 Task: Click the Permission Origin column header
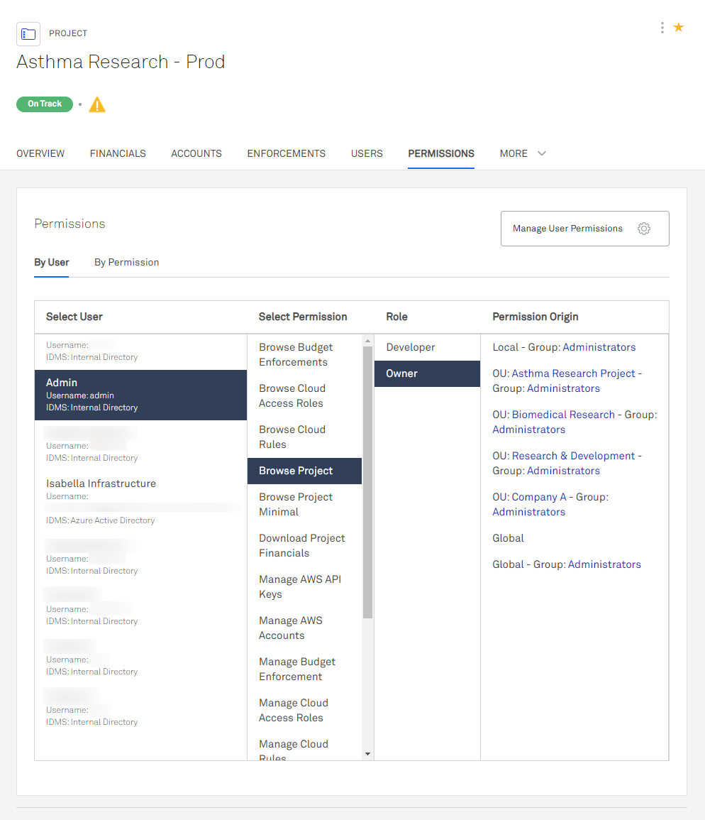[x=535, y=317]
